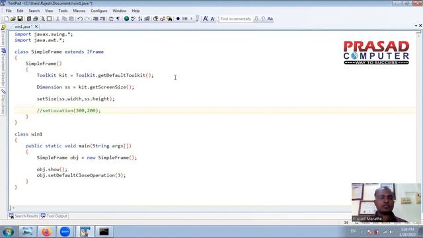
Task: Click the Cut scissors icon
Action: point(58,19)
